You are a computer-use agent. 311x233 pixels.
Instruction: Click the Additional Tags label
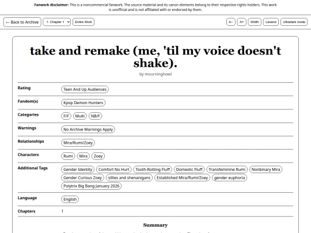point(33,168)
